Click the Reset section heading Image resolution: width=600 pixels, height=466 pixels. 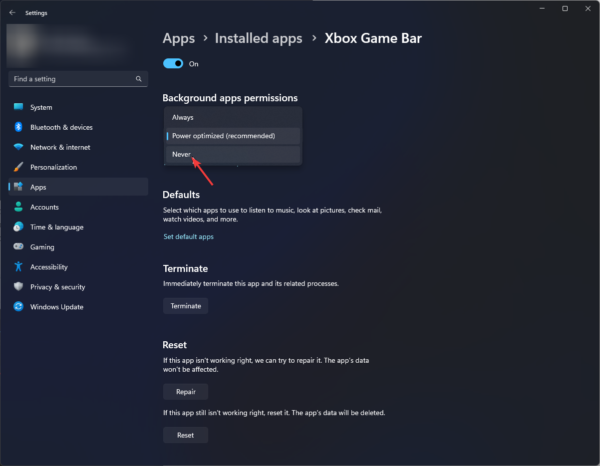point(175,345)
